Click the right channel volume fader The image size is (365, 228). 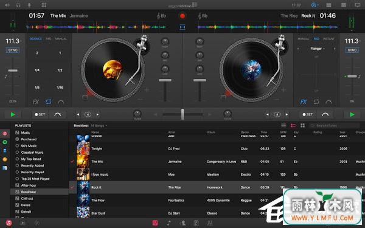[200, 80]
